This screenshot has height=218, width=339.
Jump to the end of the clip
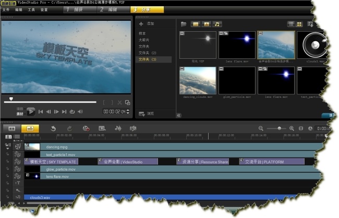coord(64,111)
